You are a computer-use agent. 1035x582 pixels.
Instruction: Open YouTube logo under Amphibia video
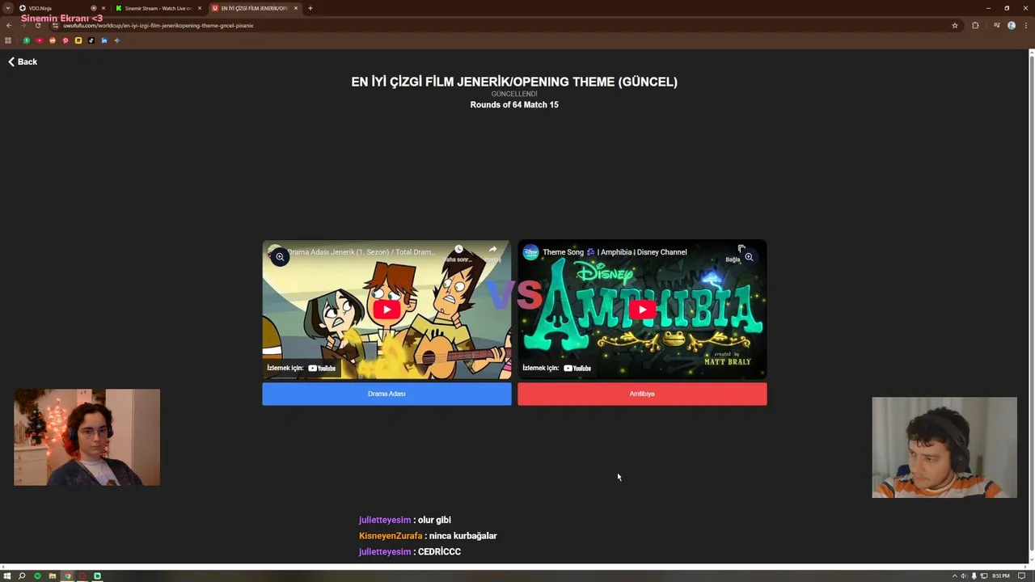tap(577, 368)
